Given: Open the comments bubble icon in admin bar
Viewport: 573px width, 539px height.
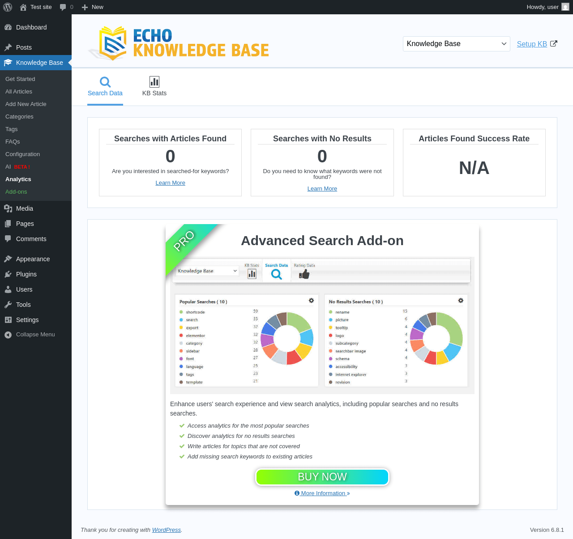Looking at the screenshot, I should click(63, 7).
